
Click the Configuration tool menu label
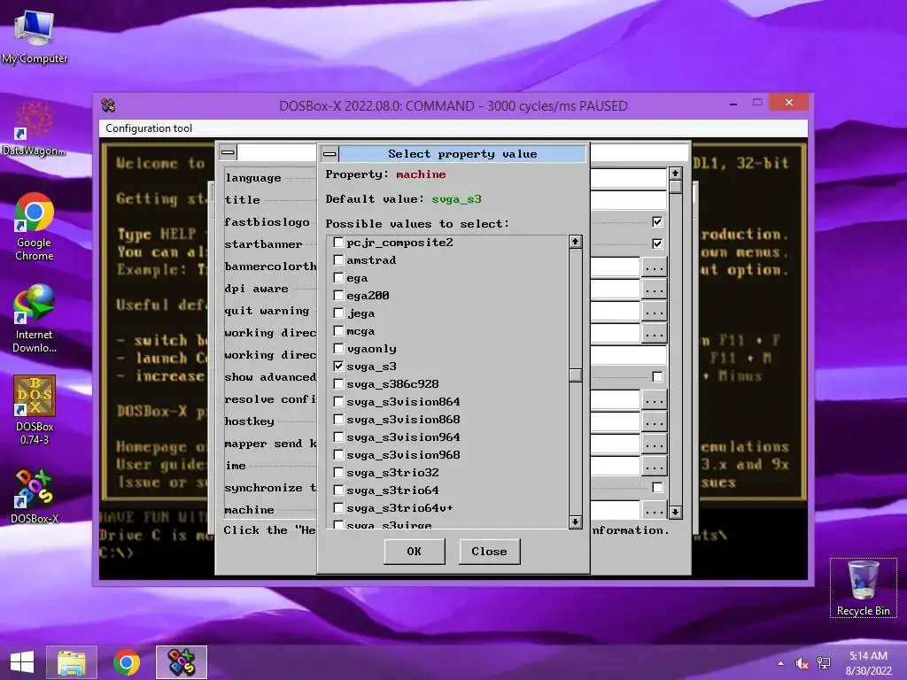pos(149,128)
